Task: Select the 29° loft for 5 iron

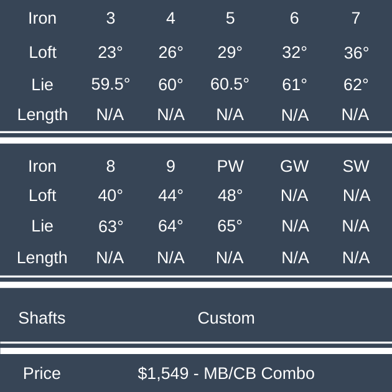Action: pyautogui.click(x=230, y=52)
